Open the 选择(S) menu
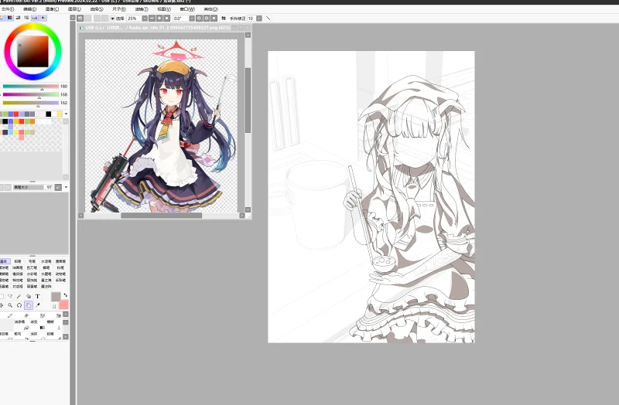This screenshot has height=405, width=619. (97, 9)
